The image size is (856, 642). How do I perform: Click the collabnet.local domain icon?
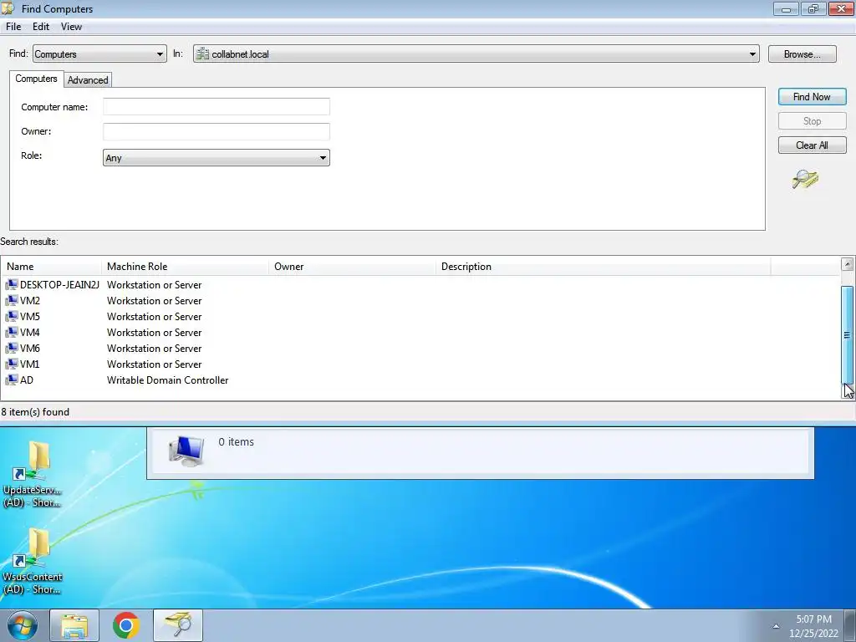(x=202, y=53)
